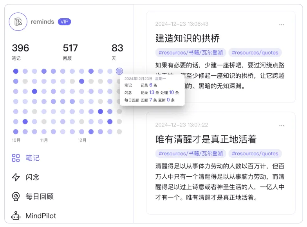Click the MindPilot robot icon
This screenshot has width=307, height=227.
[x=16, y=216]
